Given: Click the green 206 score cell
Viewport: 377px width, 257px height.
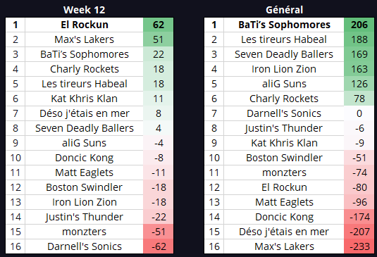Looking at the screenshot, I should click(x=359, y=25).
